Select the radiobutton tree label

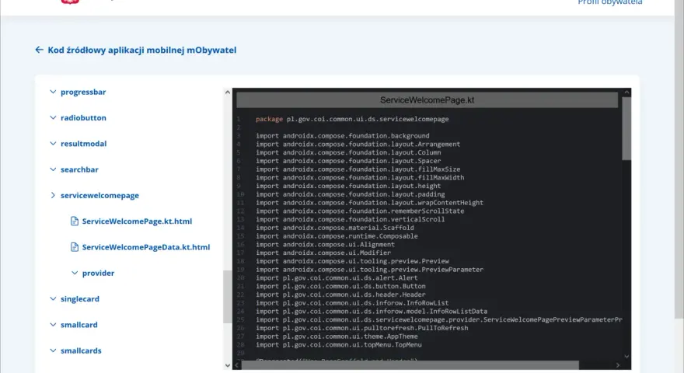coord(83,118)
